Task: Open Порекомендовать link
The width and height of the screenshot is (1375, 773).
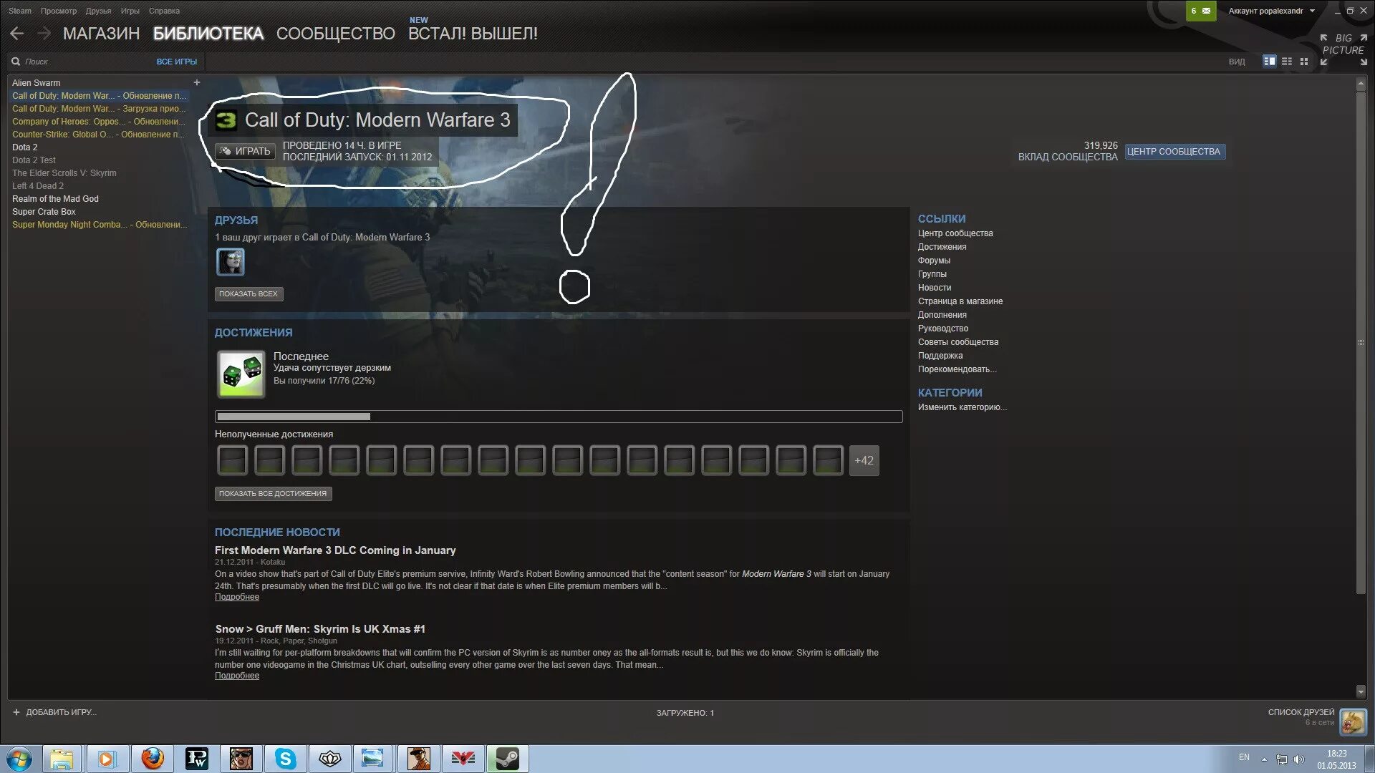Action: (x=957, y=369)
